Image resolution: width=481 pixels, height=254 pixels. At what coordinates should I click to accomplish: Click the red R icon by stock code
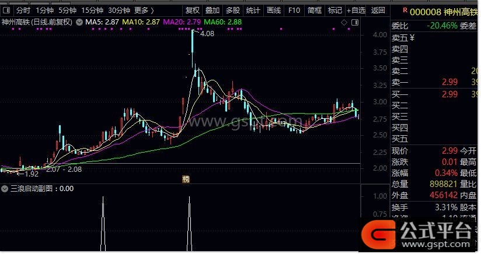coord(405,10)
